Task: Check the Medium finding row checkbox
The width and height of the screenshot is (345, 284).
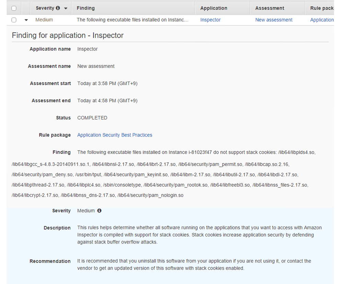Action: 14,20
